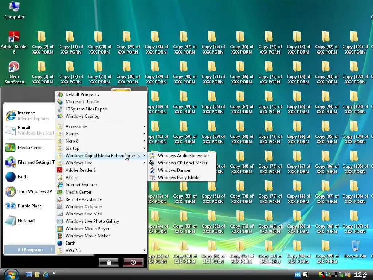The width and height of the screenshot is (373, 280).
Task: Run UI System Files Repair
Action: [x=101, y=109]
